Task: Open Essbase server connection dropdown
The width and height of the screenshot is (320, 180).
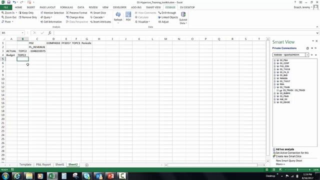Action: pyautogui.click(x=307, y=54)
